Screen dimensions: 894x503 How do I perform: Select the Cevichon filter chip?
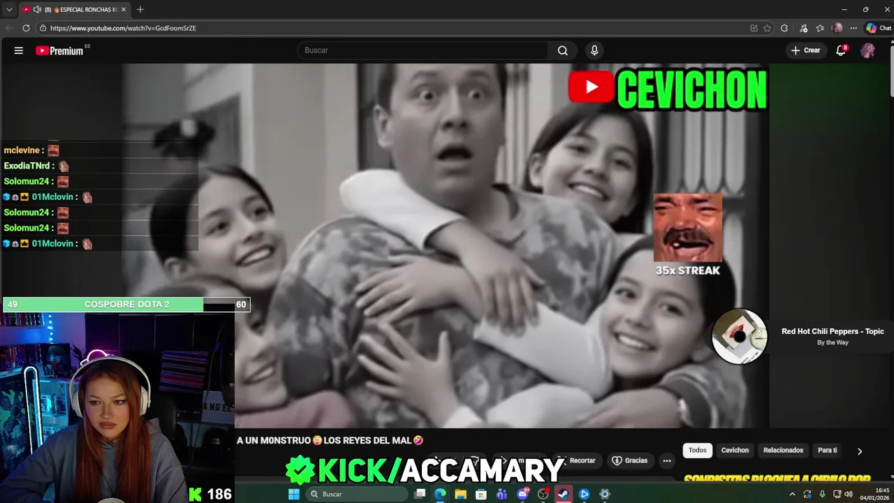click(735, 451)
